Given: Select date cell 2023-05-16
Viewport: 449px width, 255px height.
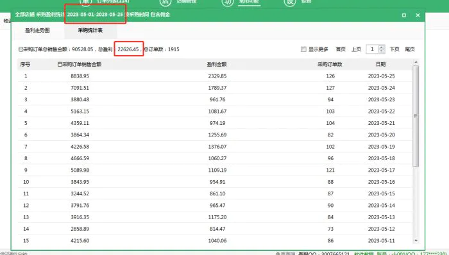Looking at the screenshot, I should click(x=382, y=182).
